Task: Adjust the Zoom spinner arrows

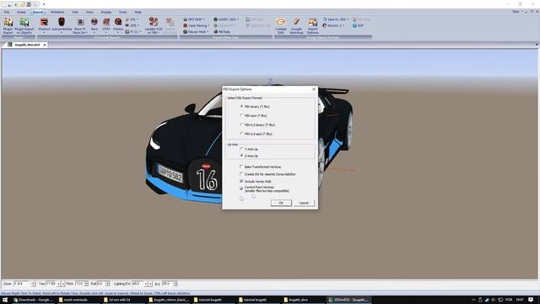Action: tap(34, 284)
